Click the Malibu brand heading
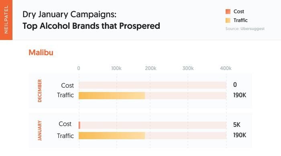This screenshot has width=281, height=156. (x=41, y=53)
